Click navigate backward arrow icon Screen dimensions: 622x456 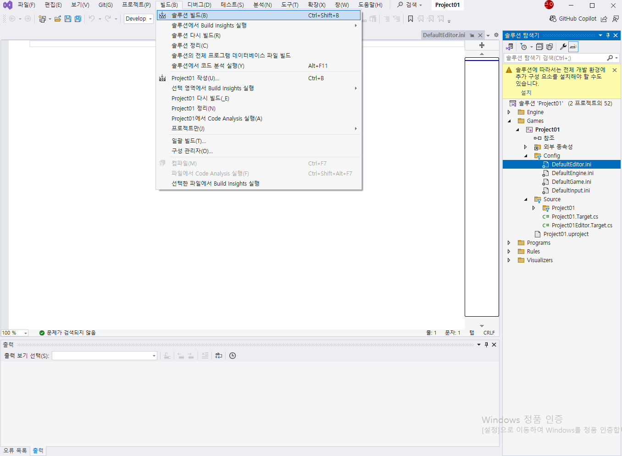coord(12,19)
